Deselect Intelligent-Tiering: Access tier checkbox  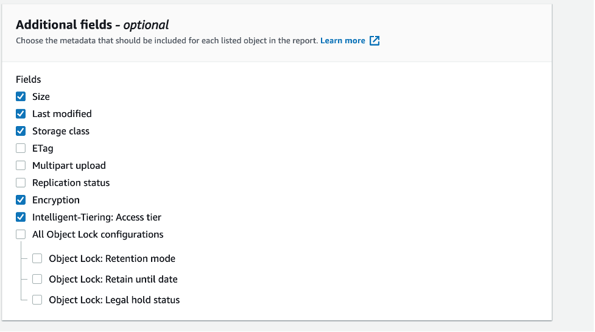(x=21, y=217)
